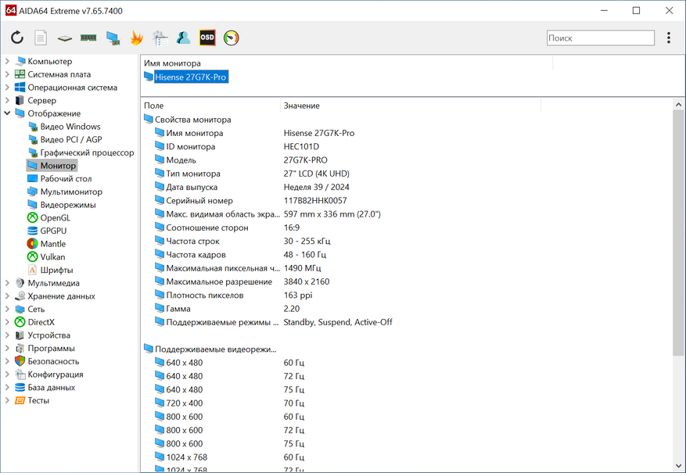Expand the DirectX tree node
The height and width of the screenshot is (473, 686).
pos(7,322)
